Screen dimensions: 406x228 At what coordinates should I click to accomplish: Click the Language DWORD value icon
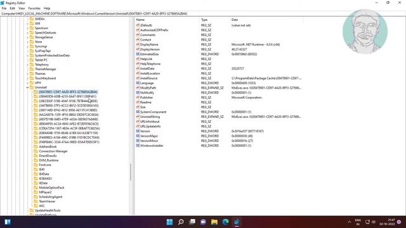[138, 83]
